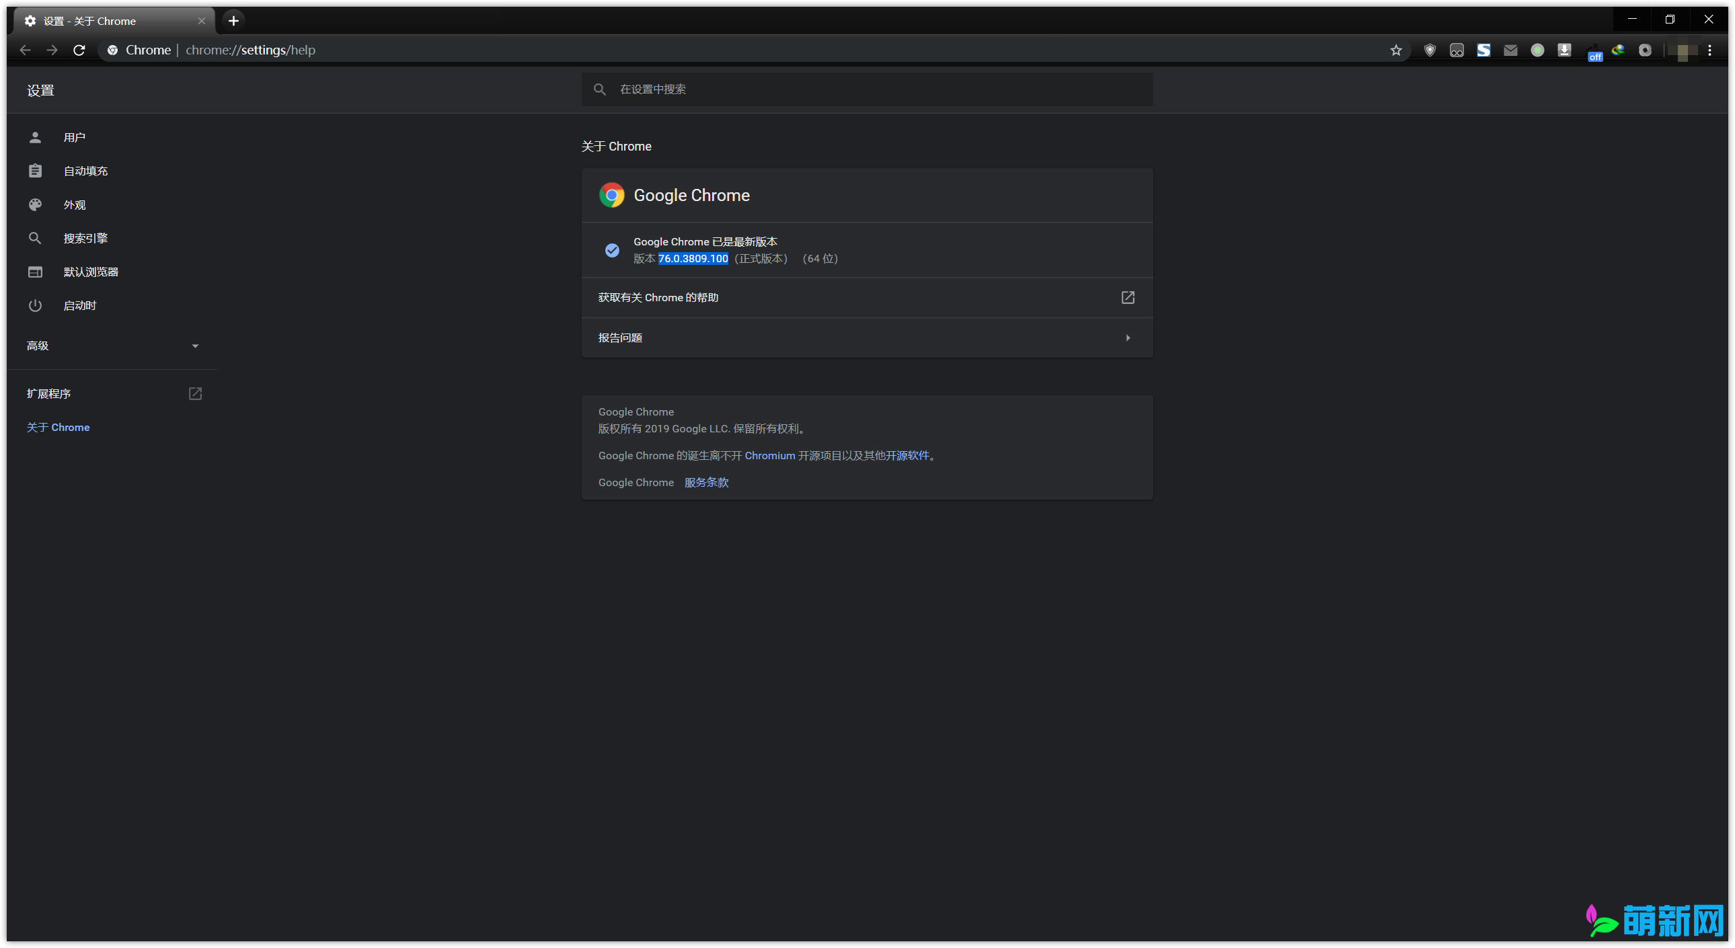Click the Google Chrome logo icon
This screenshot has height=948, width=1735.
(611, 195)
